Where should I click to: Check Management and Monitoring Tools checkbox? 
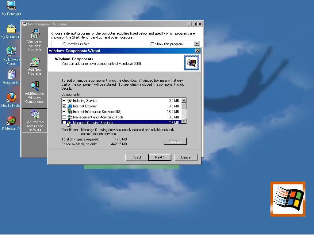tap(64, 117)
